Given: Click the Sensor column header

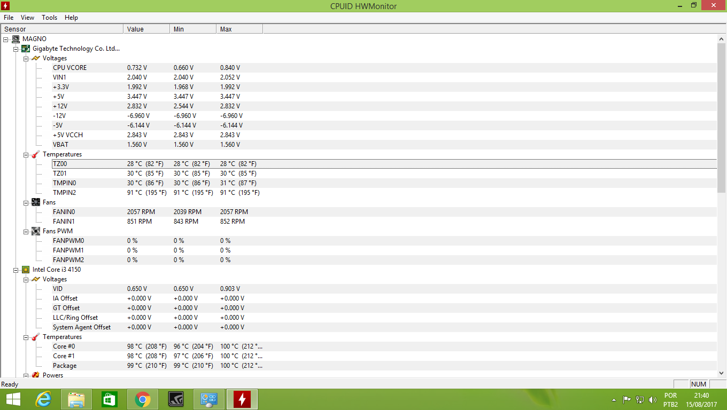Looking at the screenshot, I should pyautogui.click(x=62, y=29).
